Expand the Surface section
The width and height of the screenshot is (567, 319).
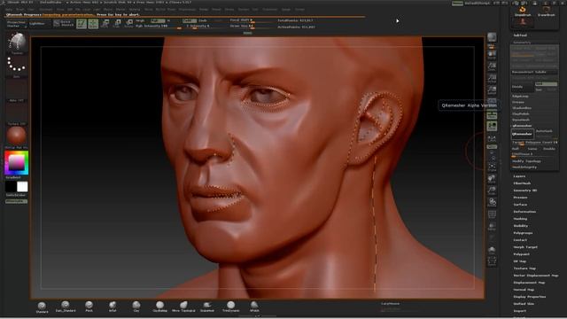pos(520,205)
